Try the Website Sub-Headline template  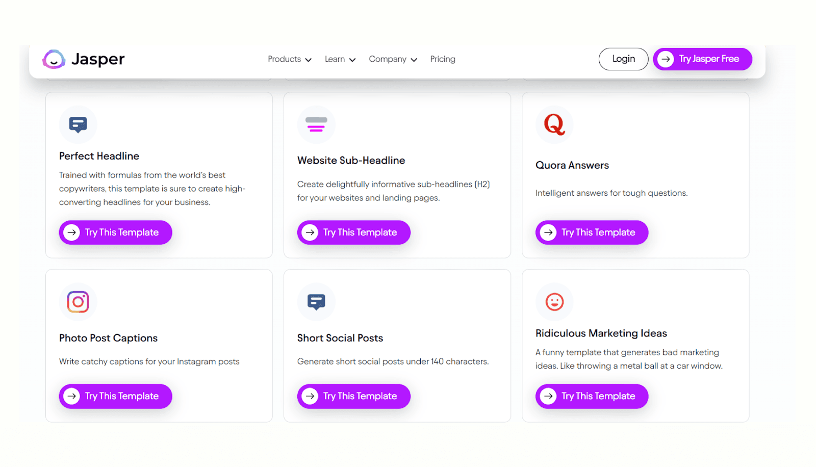pos(353,232)
